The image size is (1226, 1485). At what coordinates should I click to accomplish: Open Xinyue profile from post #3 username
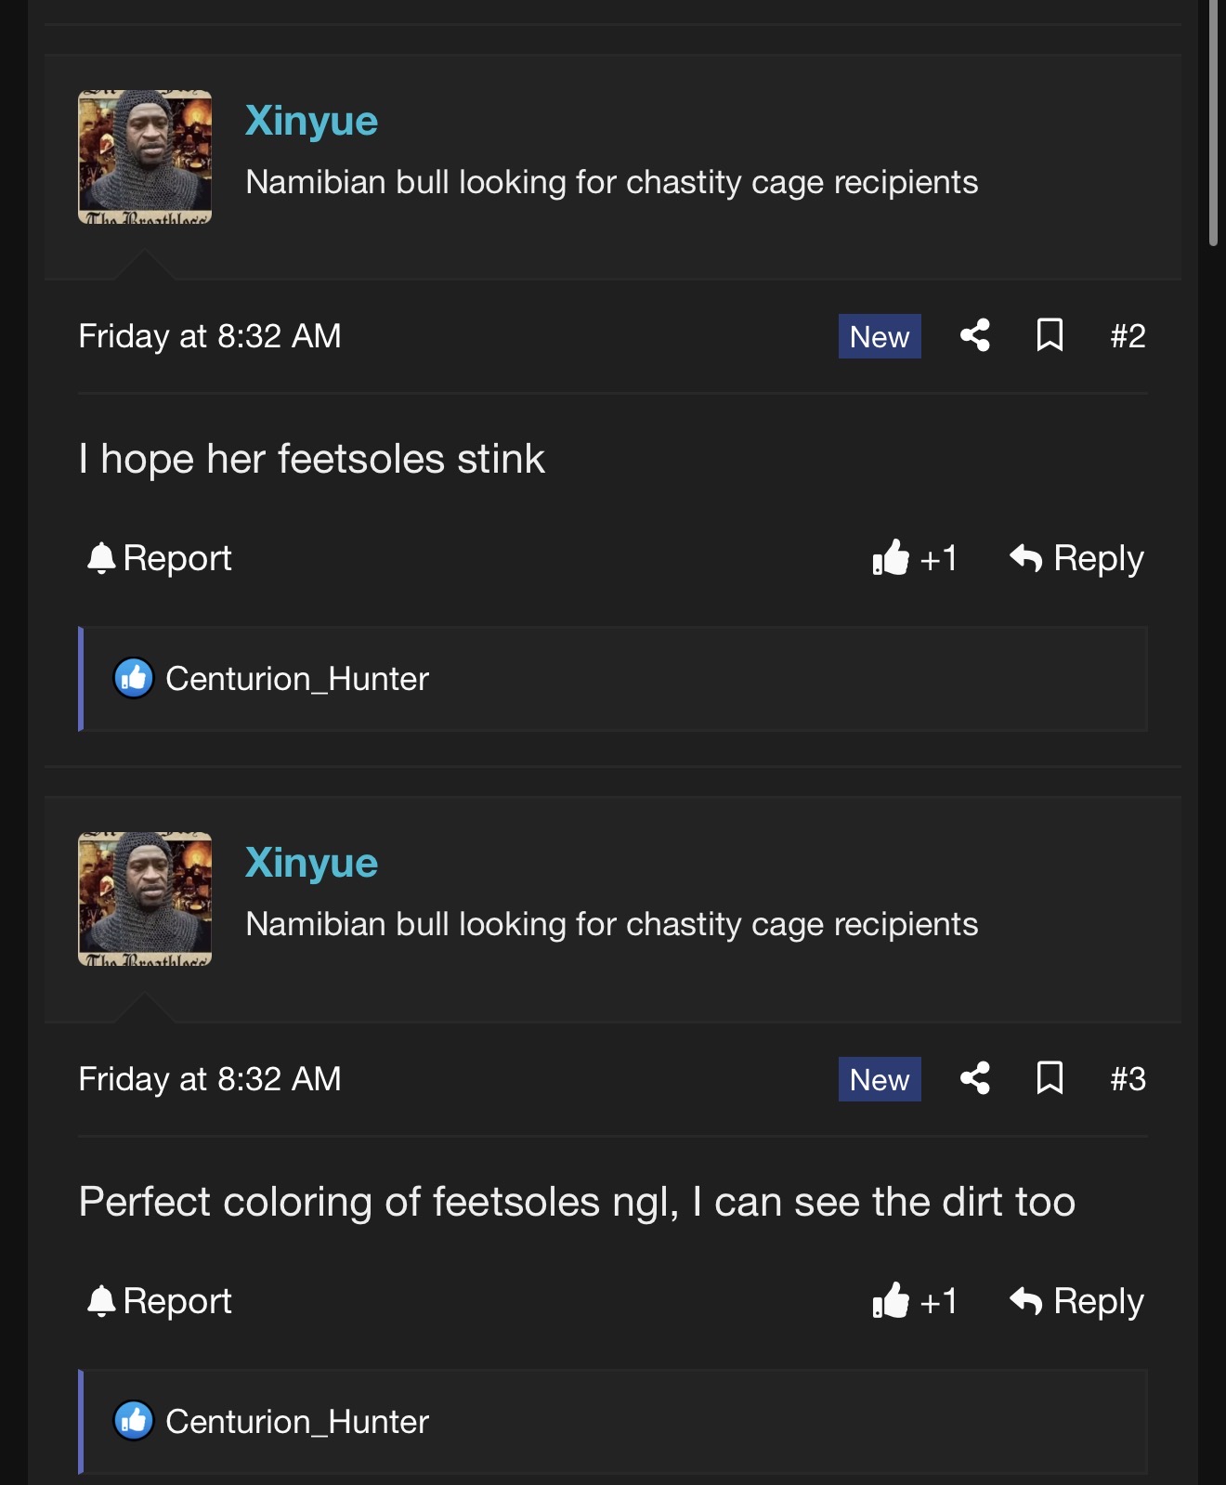pos(311,863)
